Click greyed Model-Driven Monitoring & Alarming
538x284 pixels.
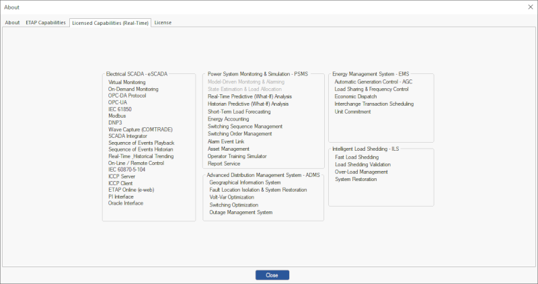coord(246,81)
